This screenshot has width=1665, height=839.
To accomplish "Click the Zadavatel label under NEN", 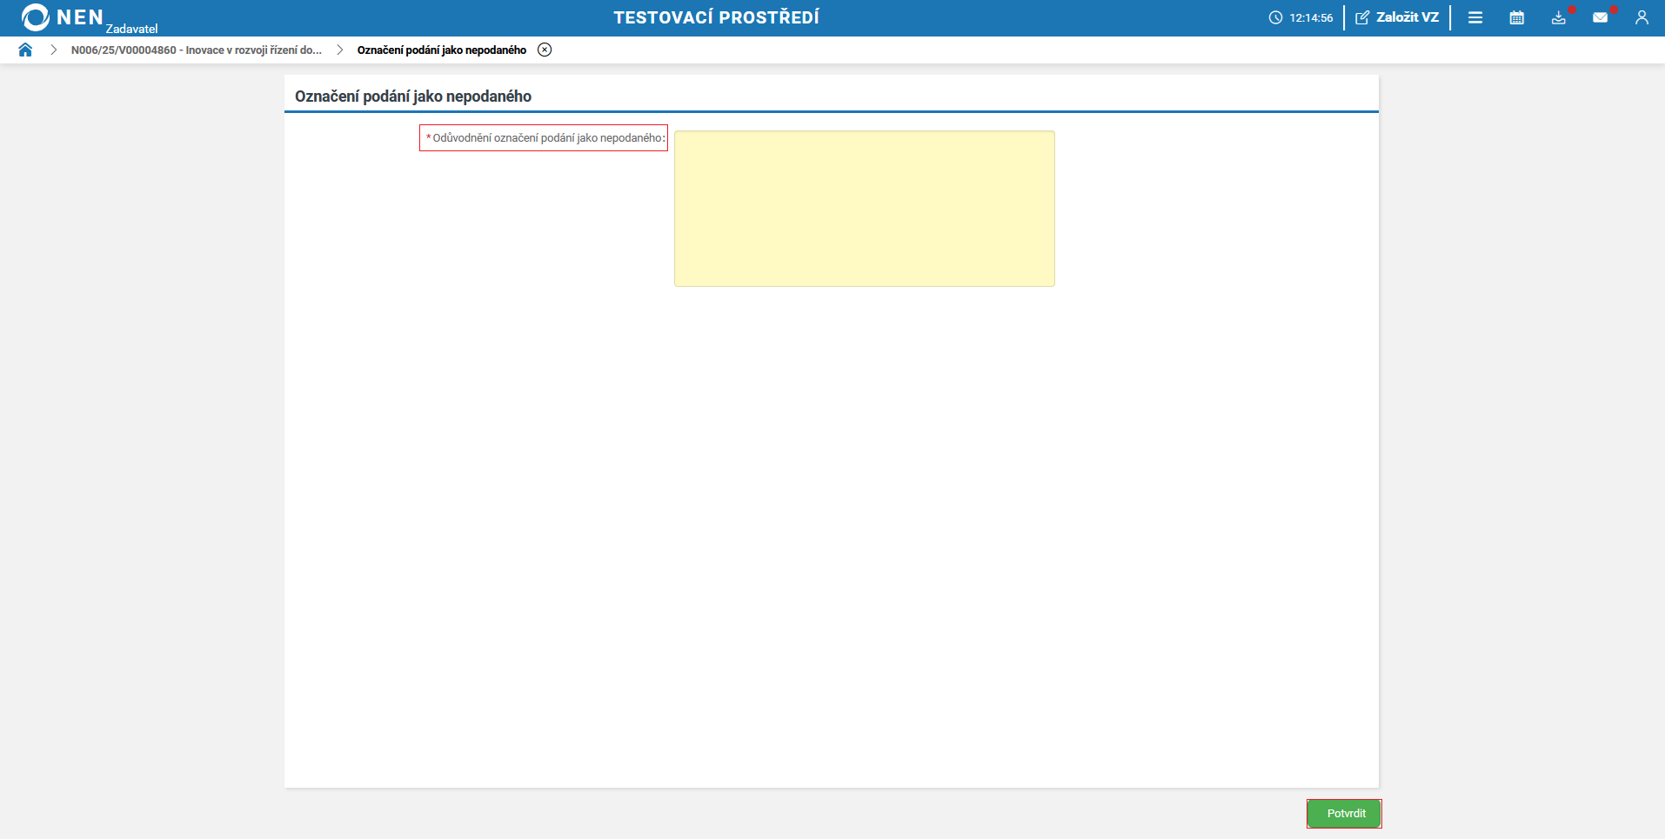I will pos(132,27).
